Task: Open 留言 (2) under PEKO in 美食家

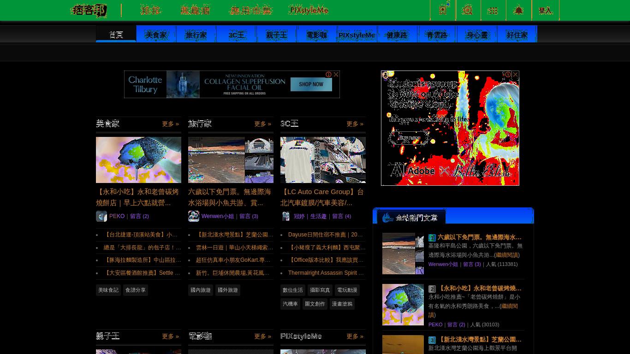Action: click(x=139, y=216)
